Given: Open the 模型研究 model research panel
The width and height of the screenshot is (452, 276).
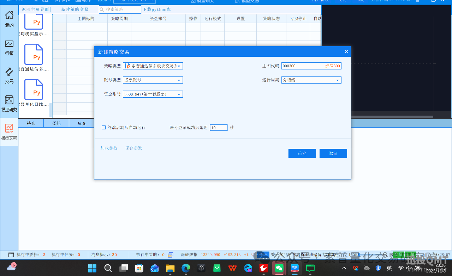Looking at the screenshot, I should 9,103.
